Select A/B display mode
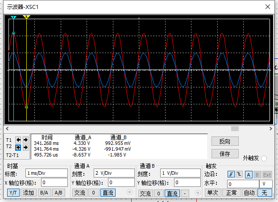Image resolution: width=278 pixels, height=202 pixels. [x=58, y=193]
